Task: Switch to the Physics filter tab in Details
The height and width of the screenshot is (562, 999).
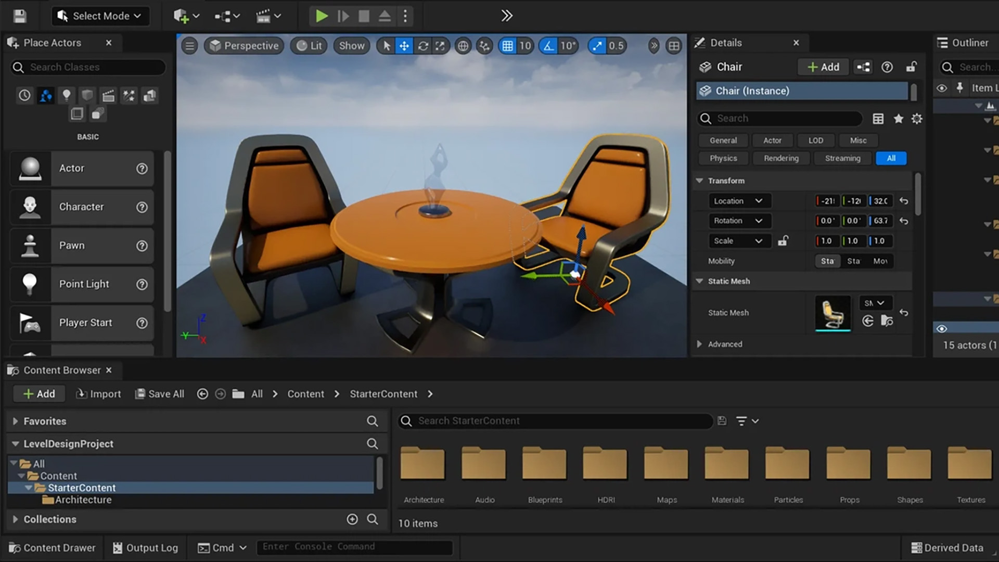Action: (723, 158)
